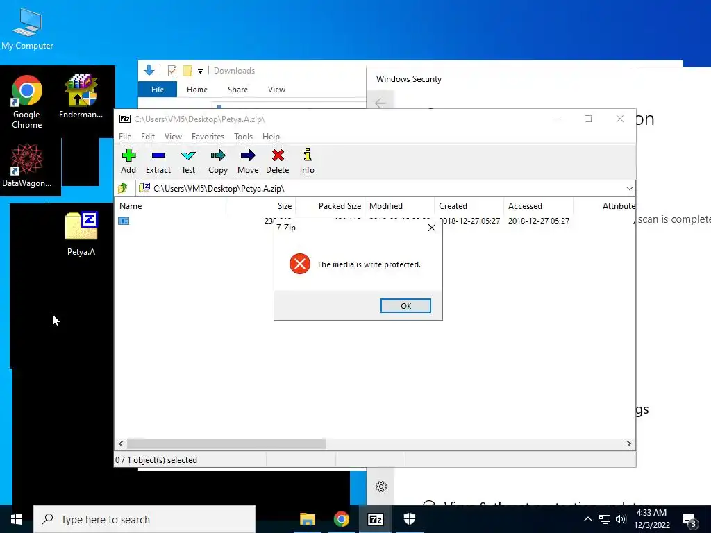Open the 7-Zip View menu
Viewport: 711px width, 533px height.
(173, 137)
